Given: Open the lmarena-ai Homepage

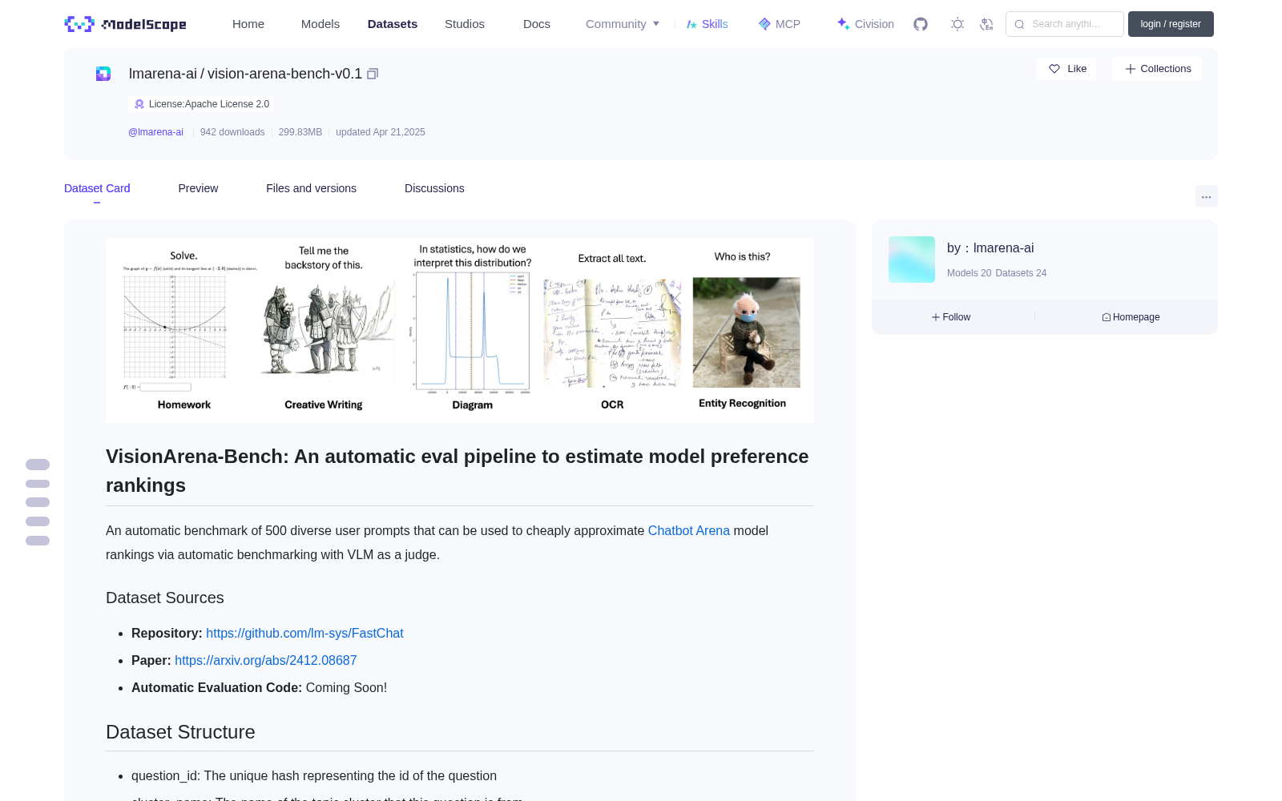Looking at the screenshot, I should pyautogui.click(x=1131, y=317).
